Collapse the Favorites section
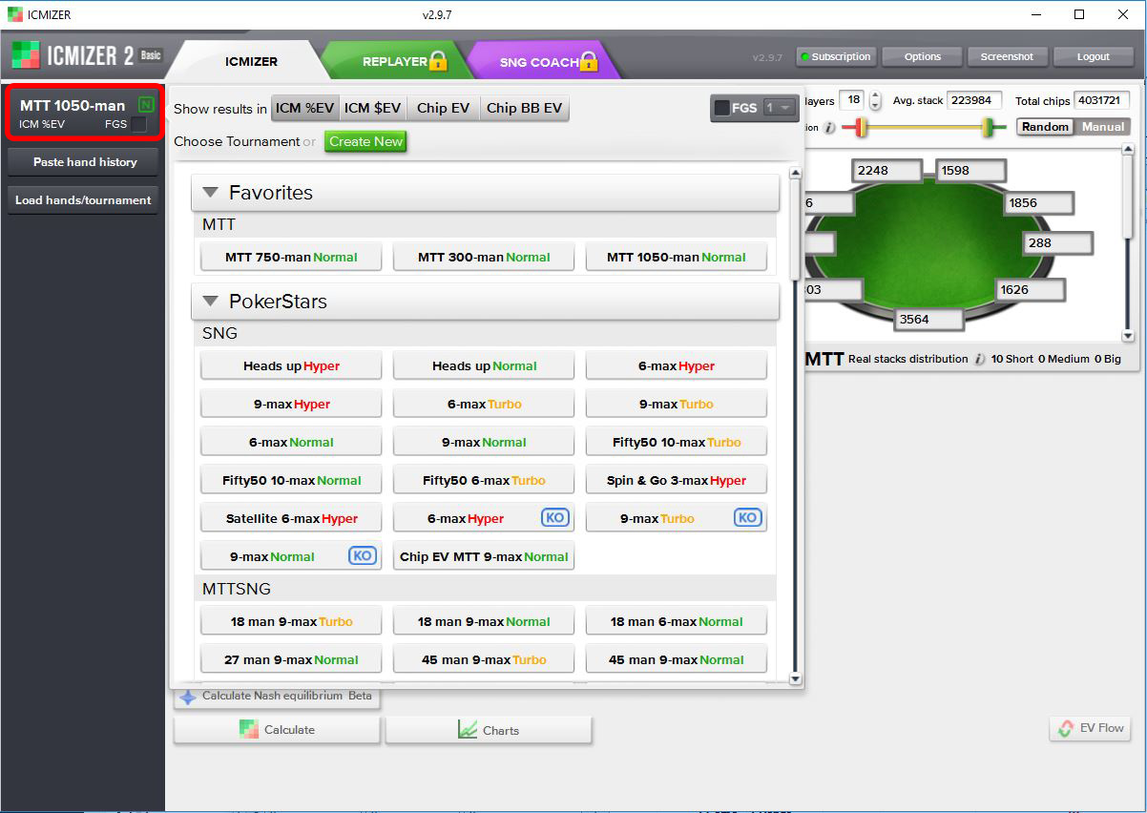 pos(210,193)
